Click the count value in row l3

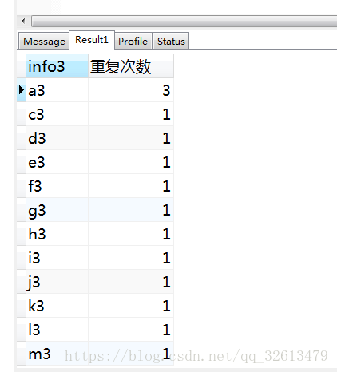click(131, 330)
